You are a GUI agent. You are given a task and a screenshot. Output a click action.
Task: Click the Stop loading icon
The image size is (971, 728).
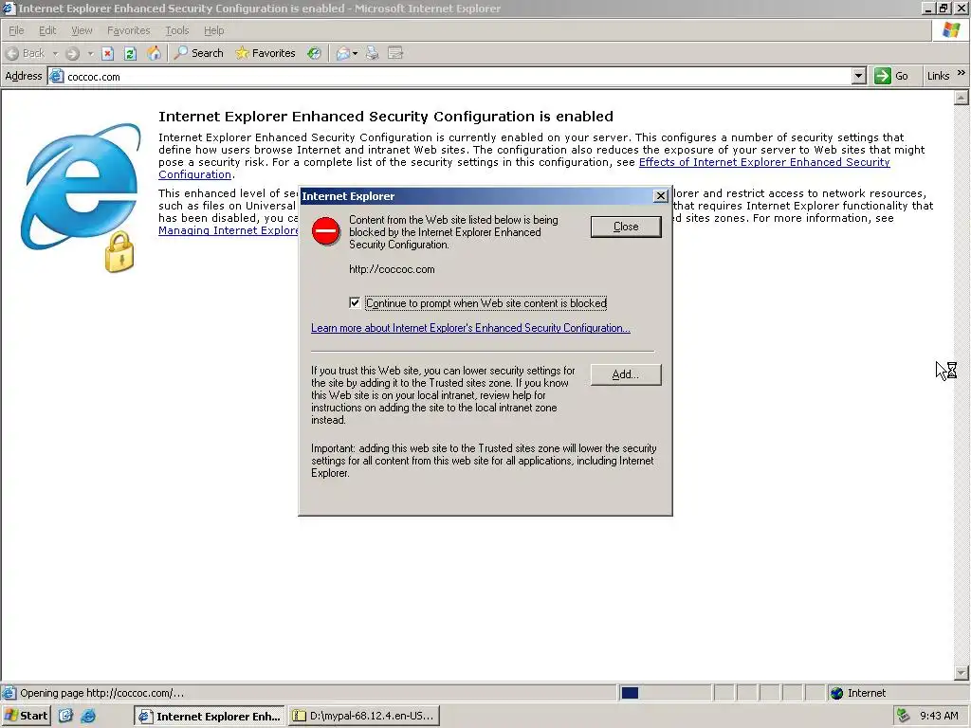coord(108,53)
